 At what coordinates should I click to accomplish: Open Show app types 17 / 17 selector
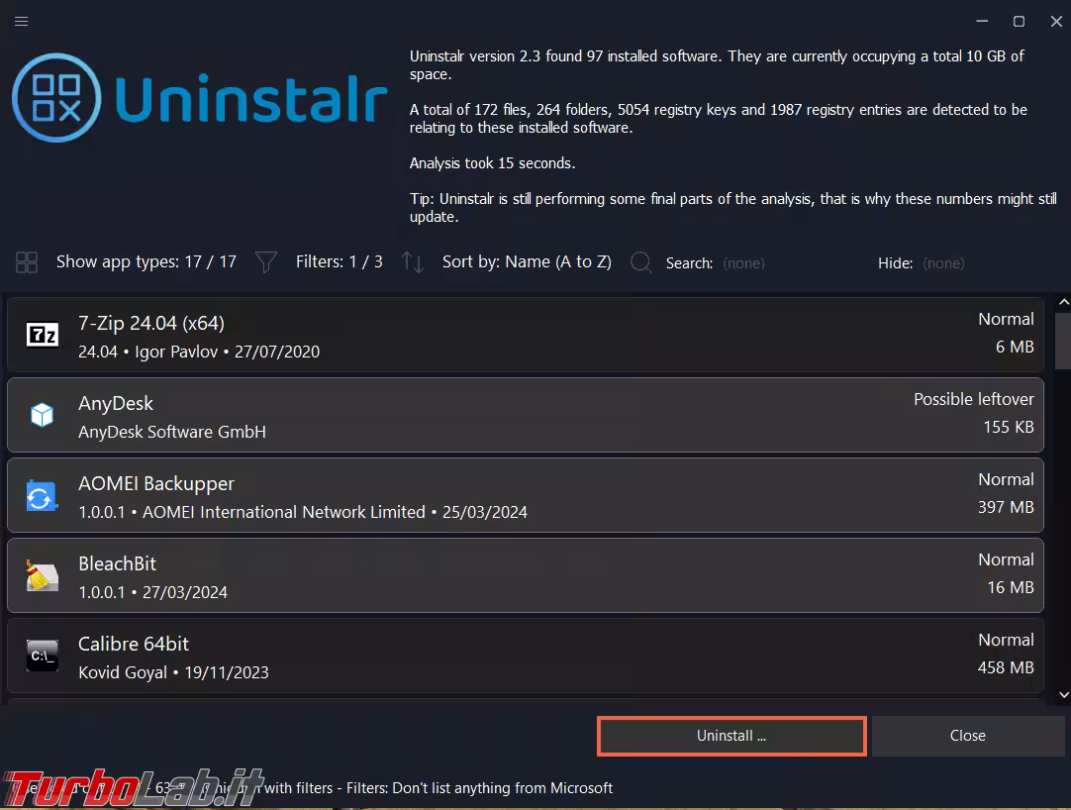pos(146,262)
